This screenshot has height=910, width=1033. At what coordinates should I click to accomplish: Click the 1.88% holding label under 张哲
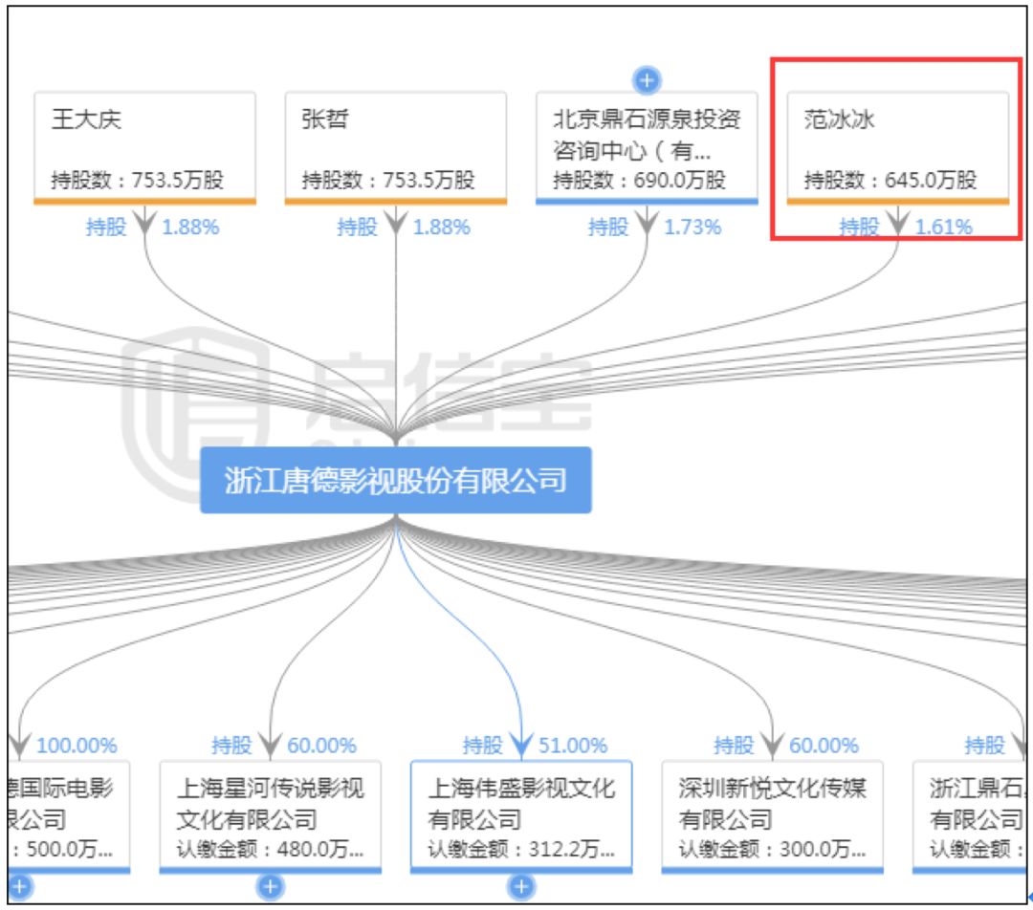(x=441, y=227)
